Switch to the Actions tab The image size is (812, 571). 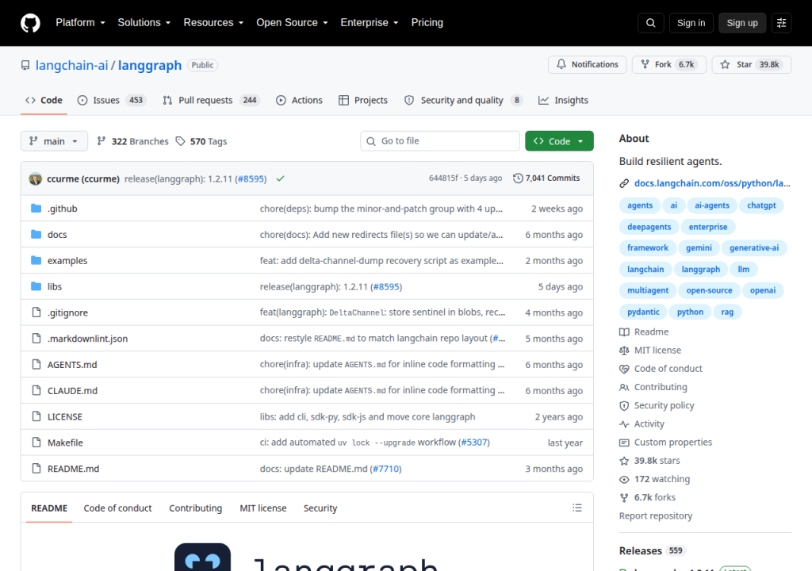[x=299, y=100]
